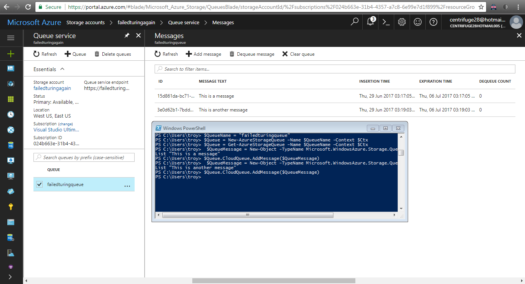Viewport: 525px width, 284px height.
Task: Open portal settings gear icon
Action: coord(402,22)
